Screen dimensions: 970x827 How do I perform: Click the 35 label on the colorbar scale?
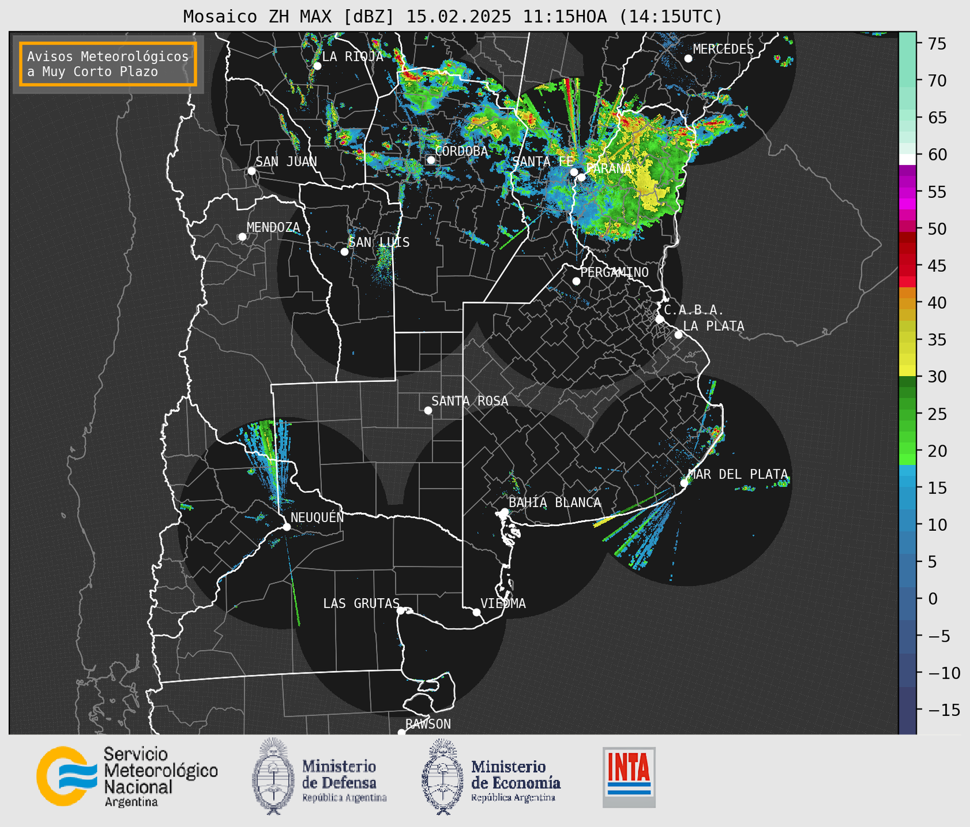(937, 340)
